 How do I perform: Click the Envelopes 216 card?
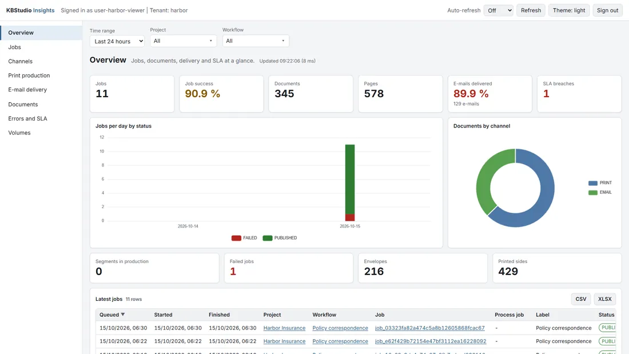coord(423,268)
